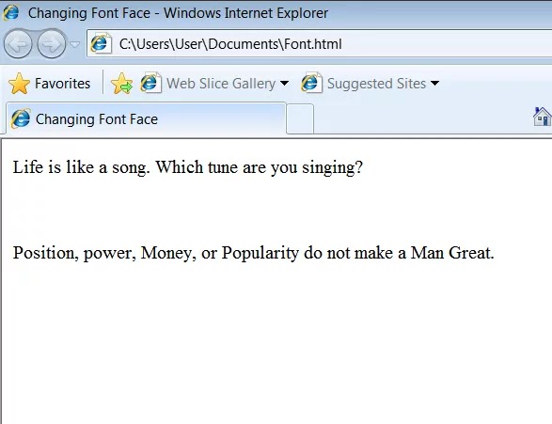The image size is (552, 424).
Task: Click the Favorites star icon
Action: (x=19, y=84)
